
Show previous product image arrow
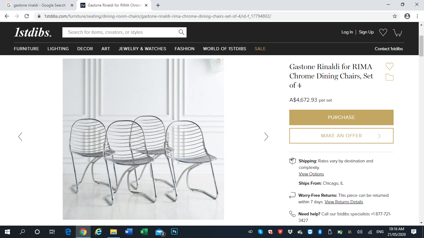20,137
